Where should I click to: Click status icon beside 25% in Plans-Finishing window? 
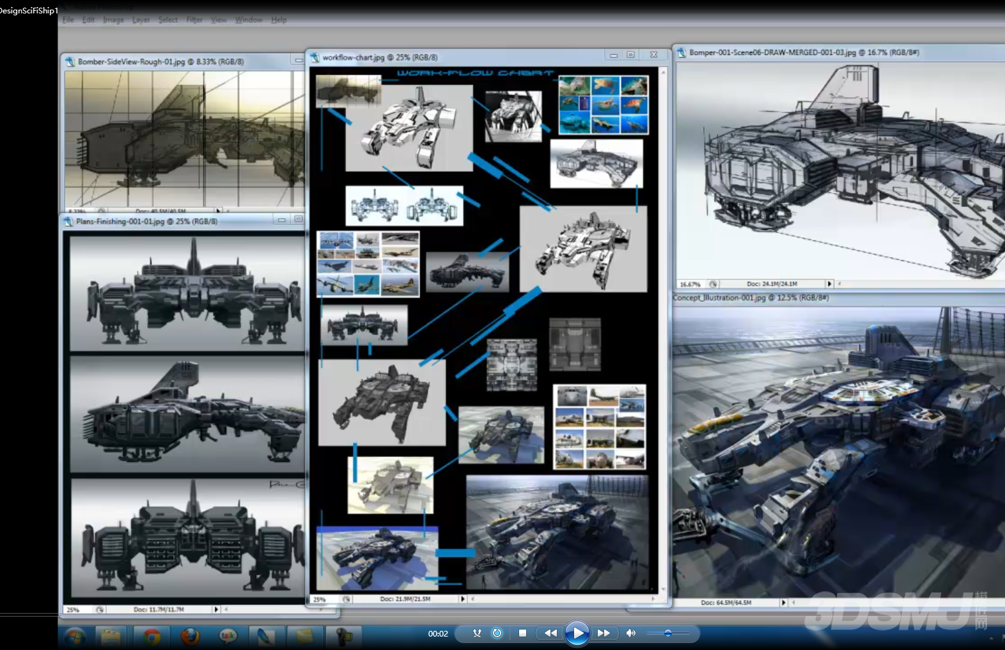tap(100, 609)
